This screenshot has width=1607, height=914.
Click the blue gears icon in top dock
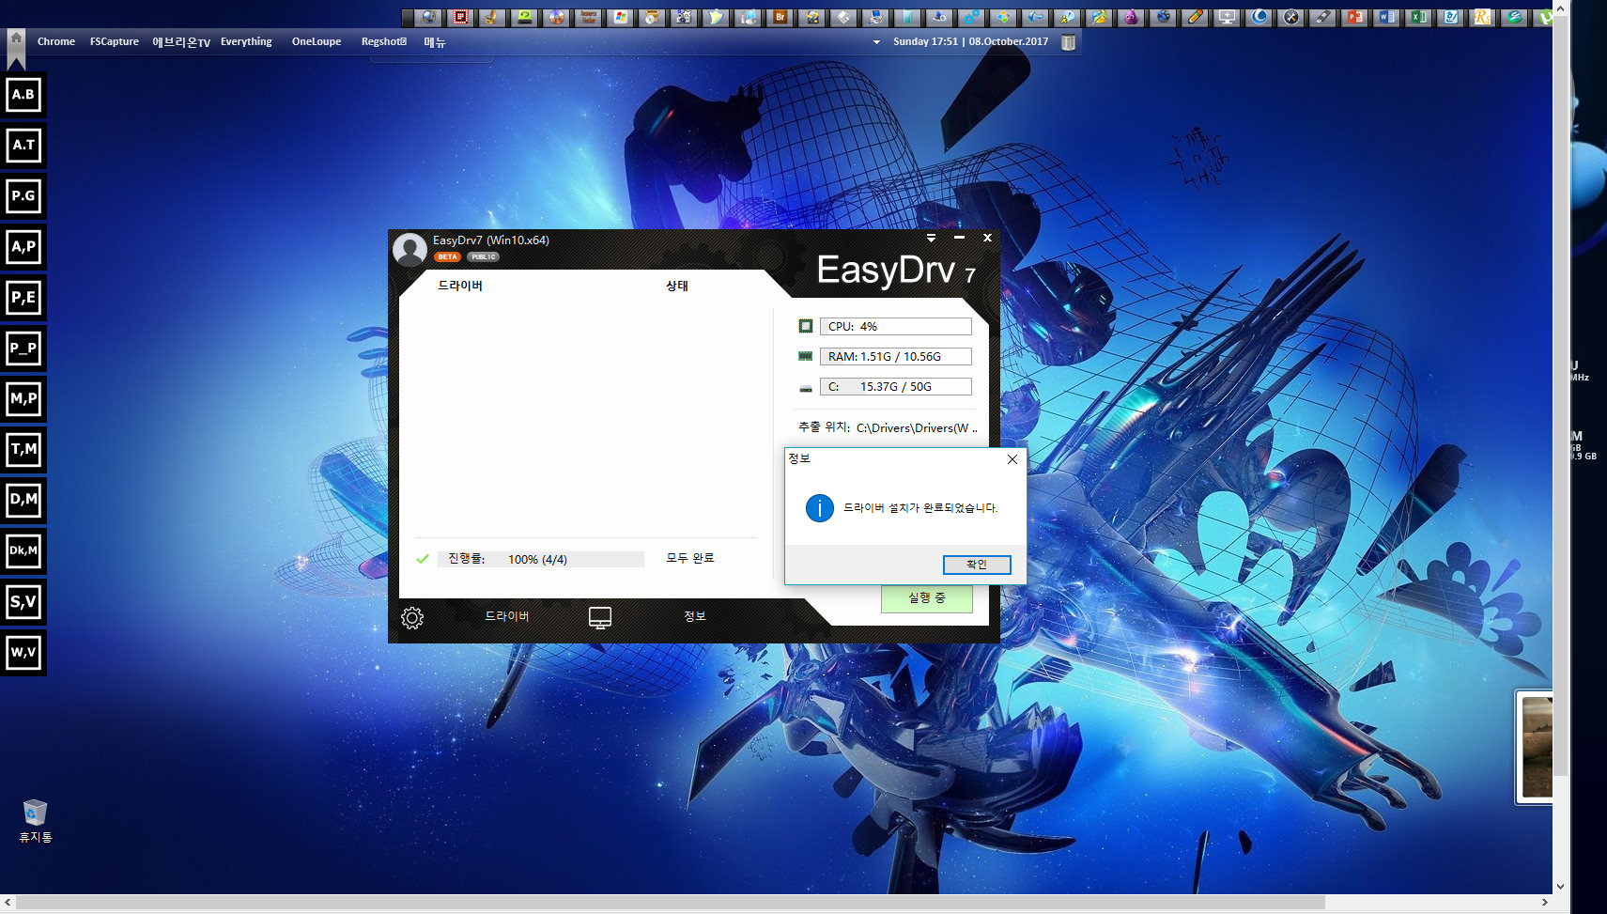tap(971, 17)
